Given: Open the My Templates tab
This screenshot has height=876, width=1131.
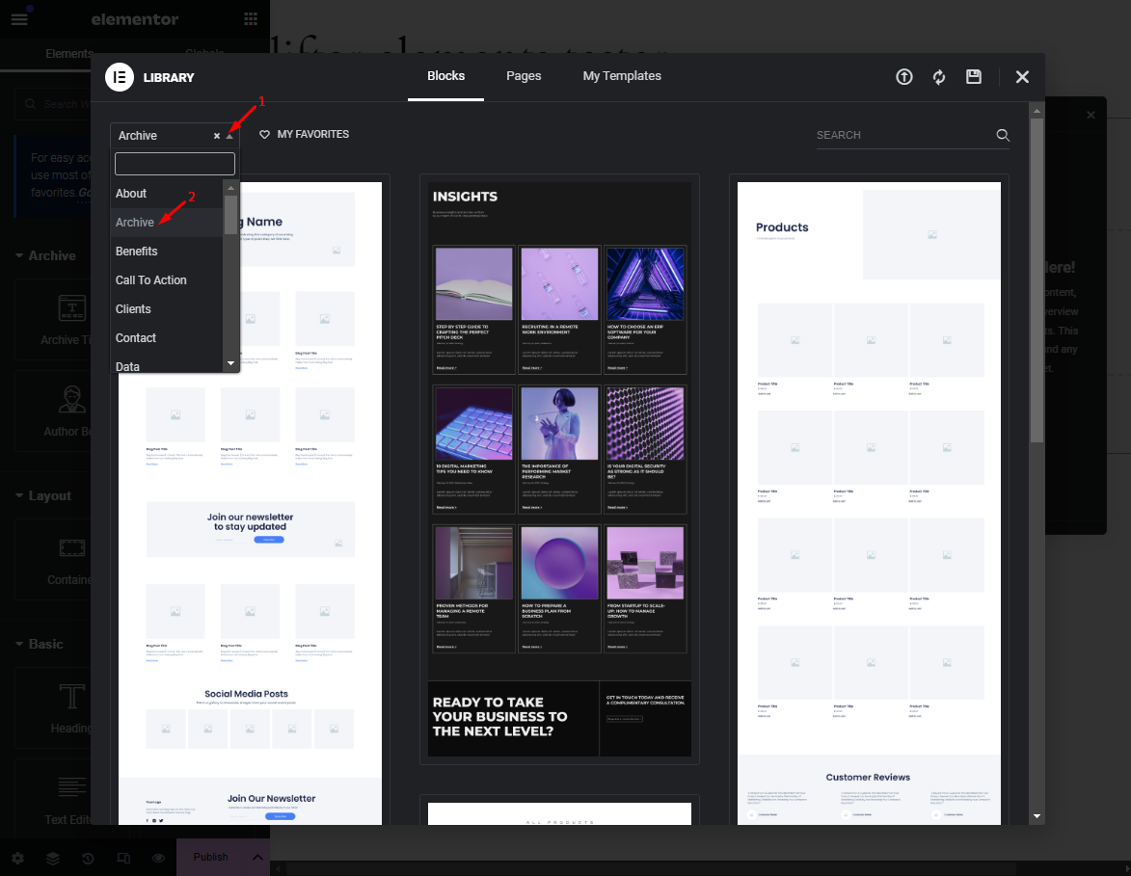Looking at the screenshot, I should (x=622, y=75).
